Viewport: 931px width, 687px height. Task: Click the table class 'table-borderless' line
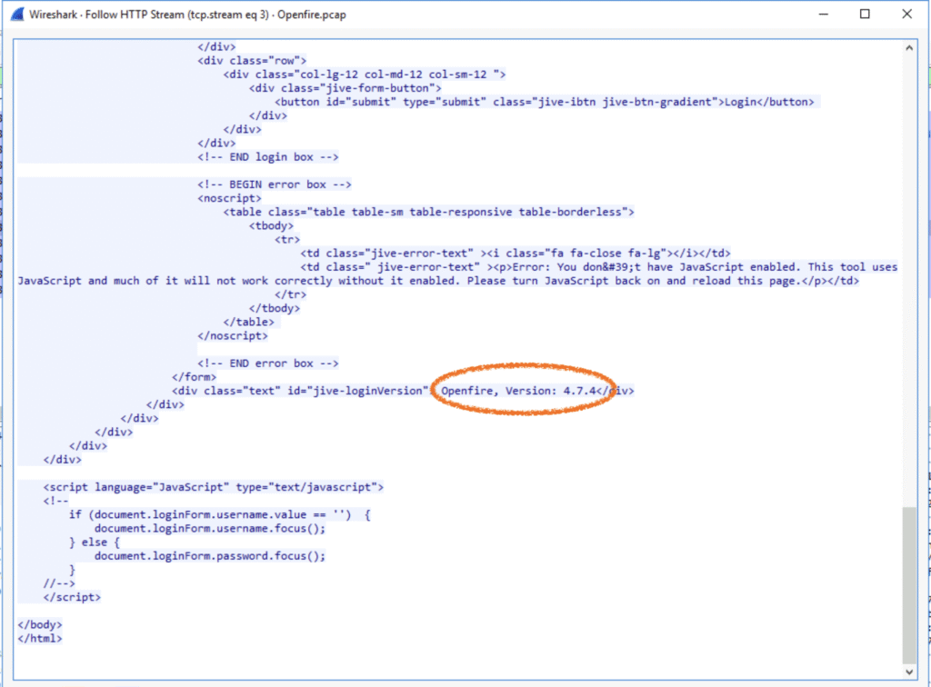[x=428, y=212]
